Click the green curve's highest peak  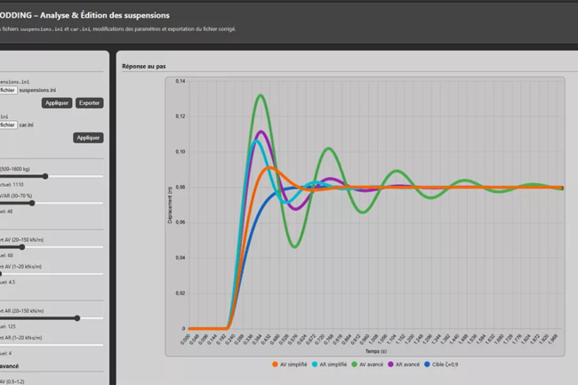(261, 95)
